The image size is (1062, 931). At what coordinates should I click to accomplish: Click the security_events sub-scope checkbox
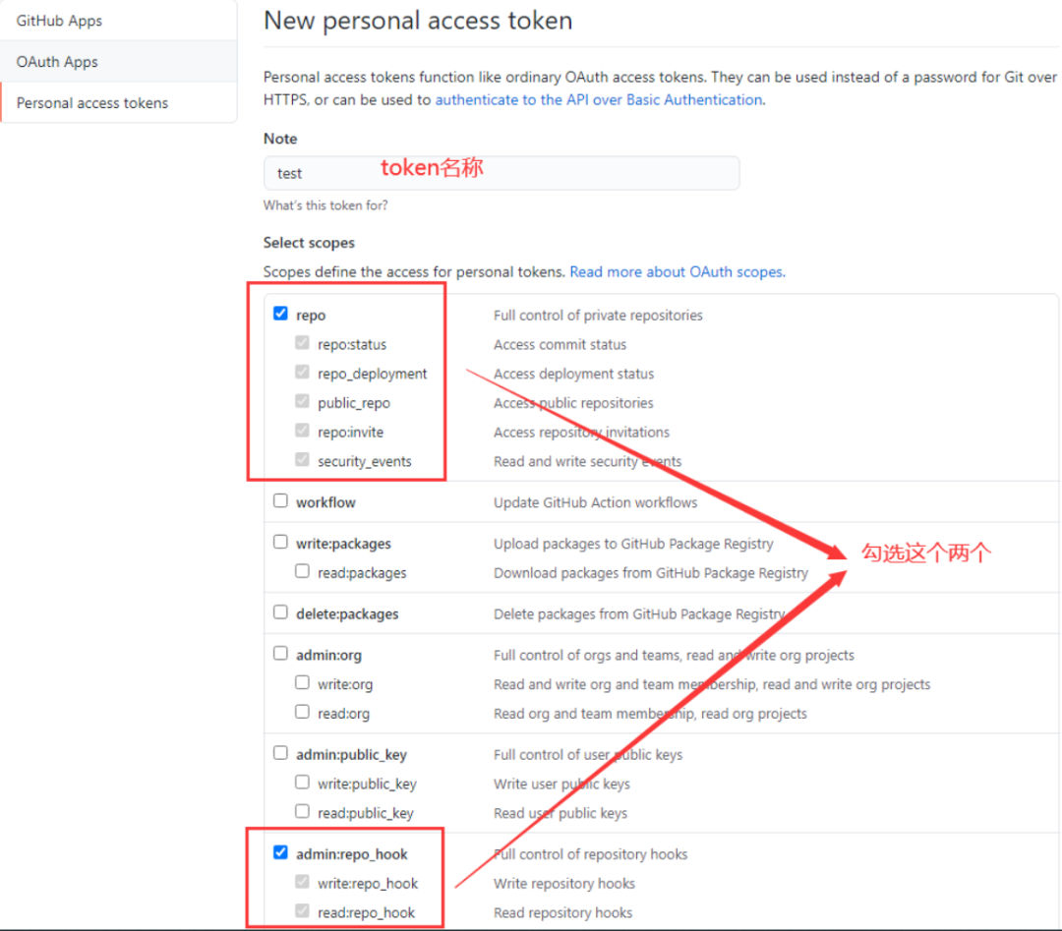coord(302,460)
